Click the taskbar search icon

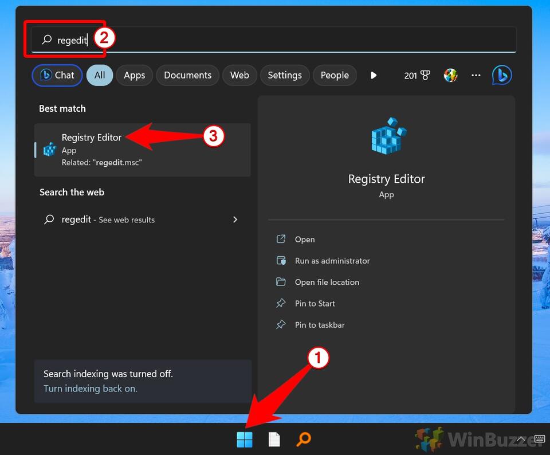tap(304, 439)
